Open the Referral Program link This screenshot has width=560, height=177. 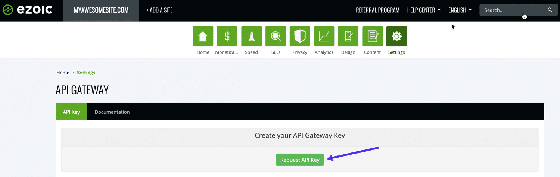point(377,10)
